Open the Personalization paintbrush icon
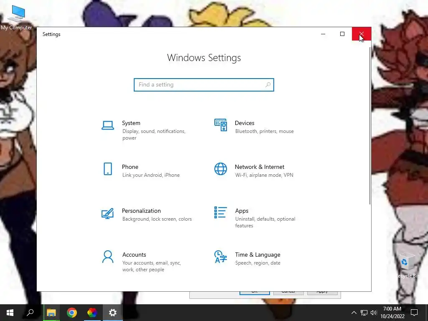 (107, 214)
